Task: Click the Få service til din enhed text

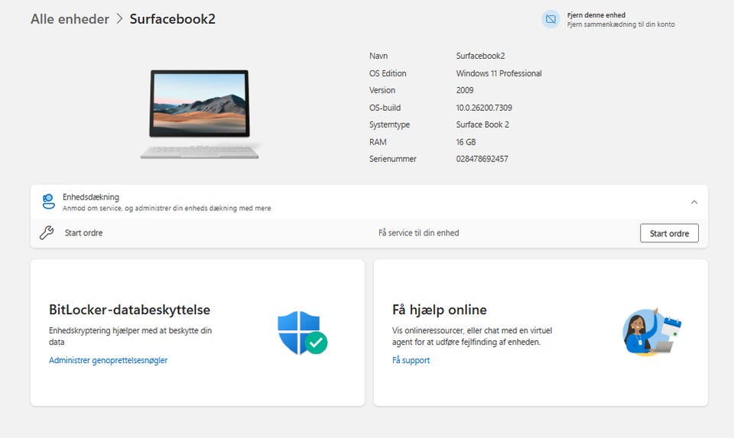Action: pos(418,232)
